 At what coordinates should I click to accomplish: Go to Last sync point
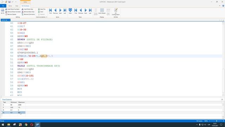pos(65,11)
